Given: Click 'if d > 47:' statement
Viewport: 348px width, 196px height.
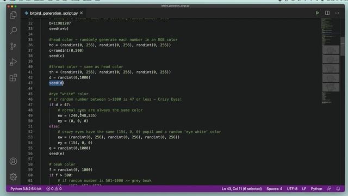Looking at the screenshot, I should [60, 105].
